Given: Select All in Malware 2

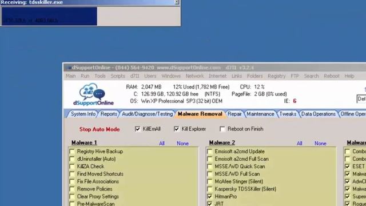Looking at the screenshot, I should (x=300, y=144).
